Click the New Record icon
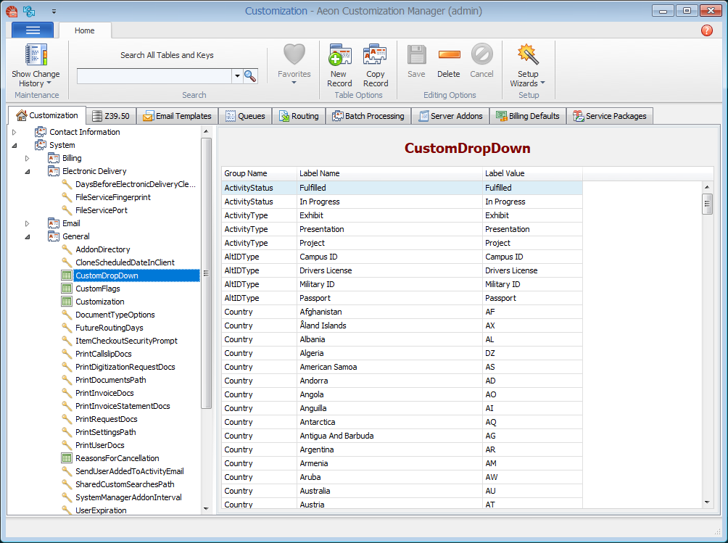 pos(339,56)
